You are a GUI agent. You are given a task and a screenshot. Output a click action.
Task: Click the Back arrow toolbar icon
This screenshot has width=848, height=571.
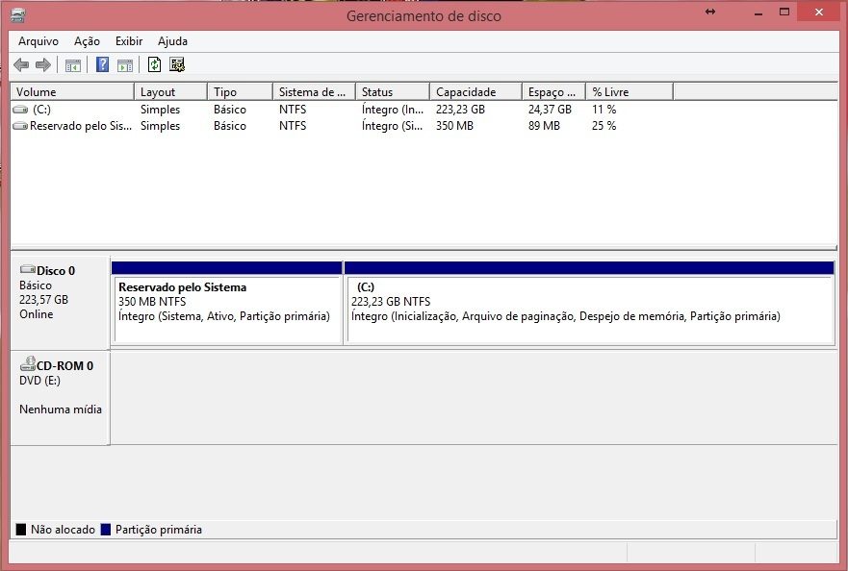pyautogui.click(x=21, y=64)
